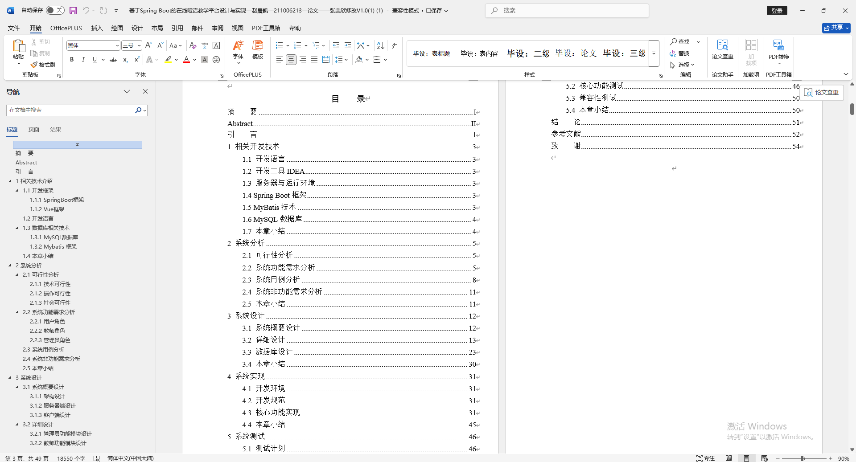856x462 pixels.
Task: Switch to the 页面 tab in navigation pane
Action: (x=33, y=129)
